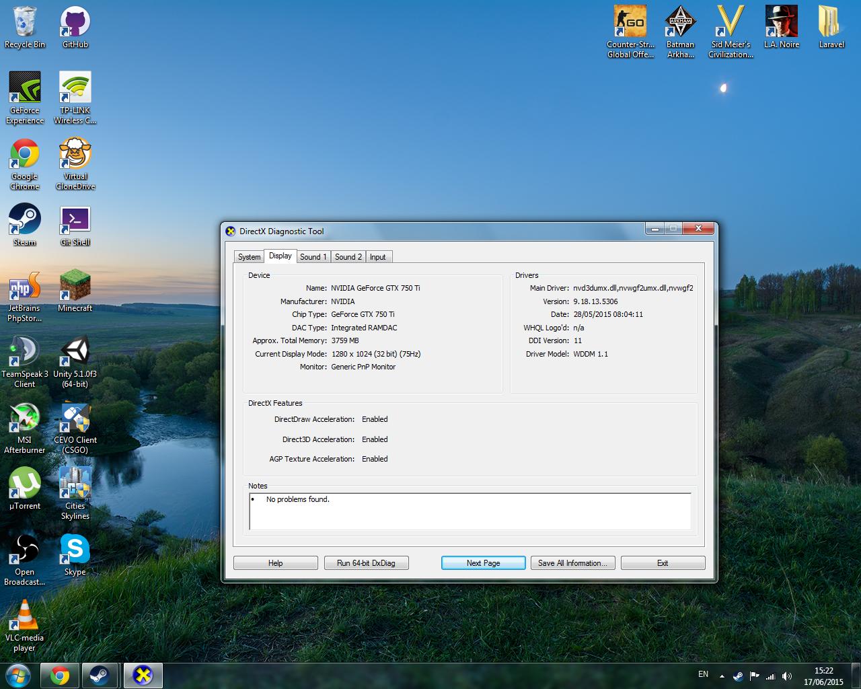Viewport: 861px width, 689px height.
Task: Minimize the DirectX Diagnostic Tool window
Action: (x=654, y=229)
